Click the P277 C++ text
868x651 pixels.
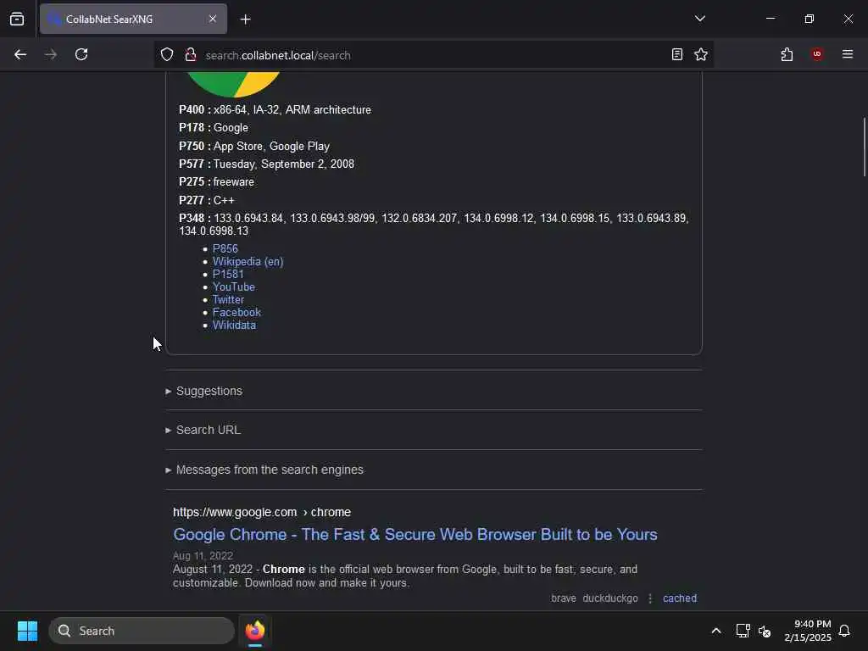tap(207, 200)
